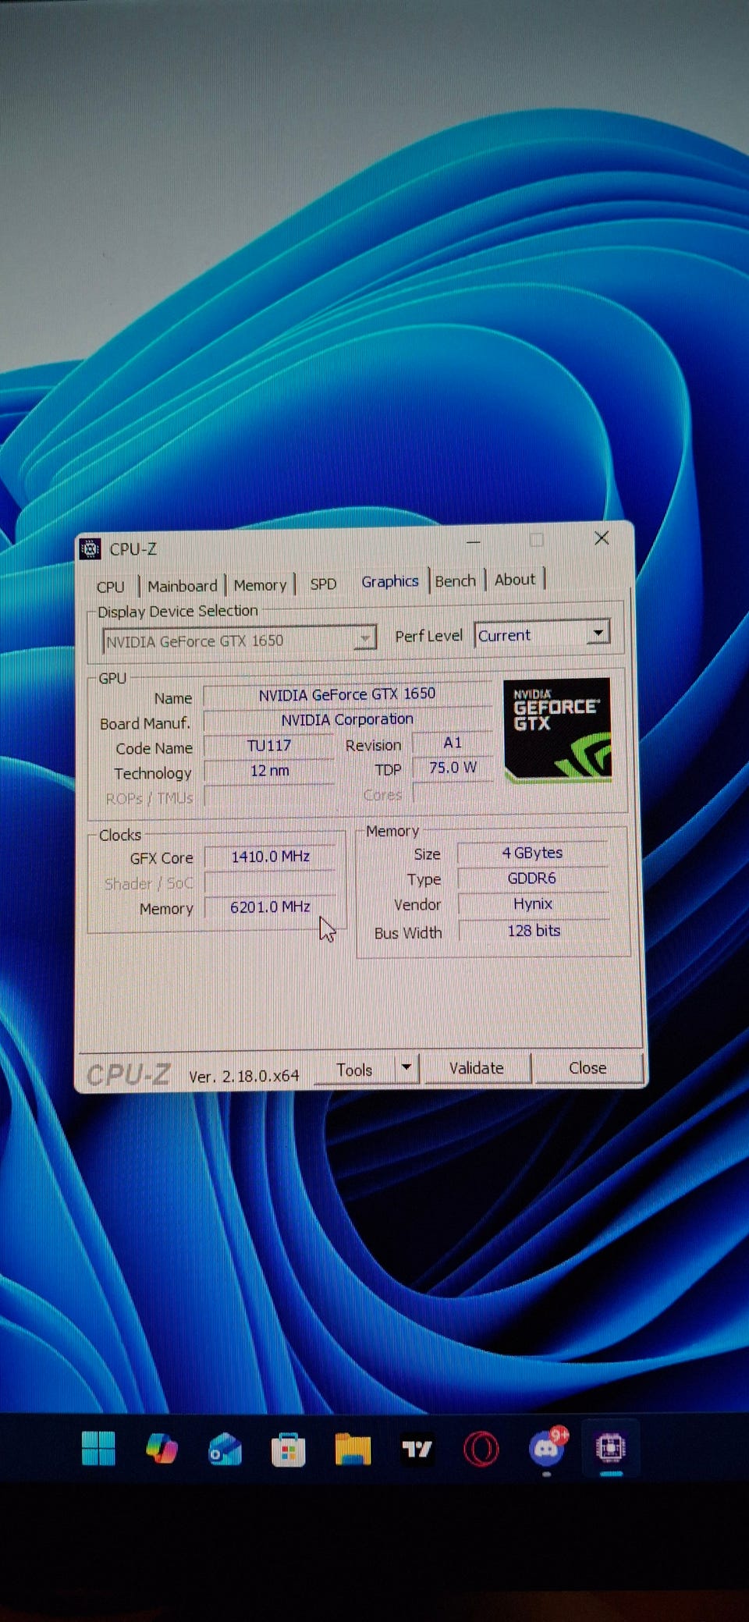Click the empty Shader / SoC field
This screenshot has width=749, height=1622.
[x=270, y=882]
